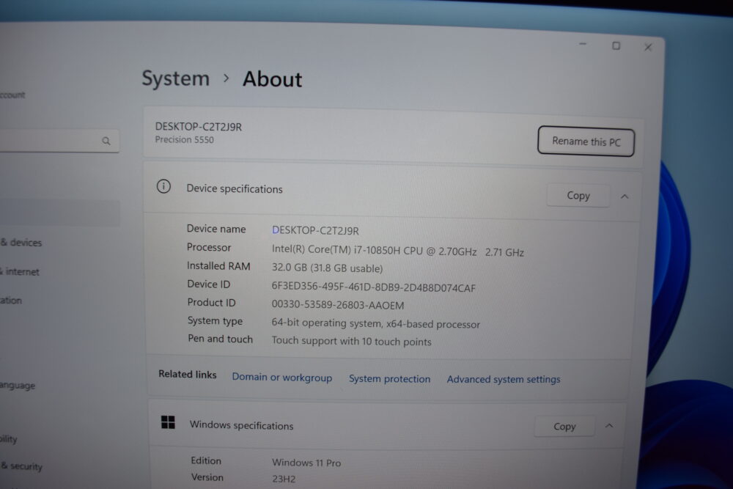Maximize the Settings window

point(616,45)
